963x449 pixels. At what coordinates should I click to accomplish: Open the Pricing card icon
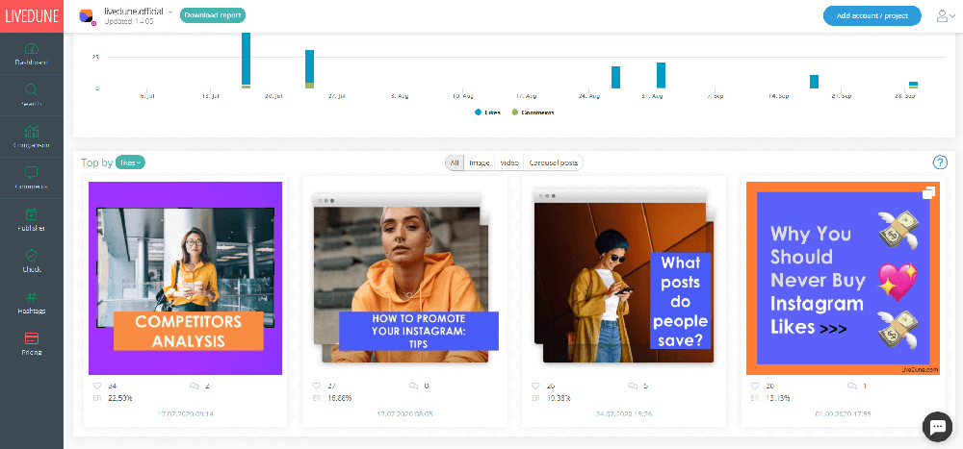pyautogui.click(x=32, y=338)
